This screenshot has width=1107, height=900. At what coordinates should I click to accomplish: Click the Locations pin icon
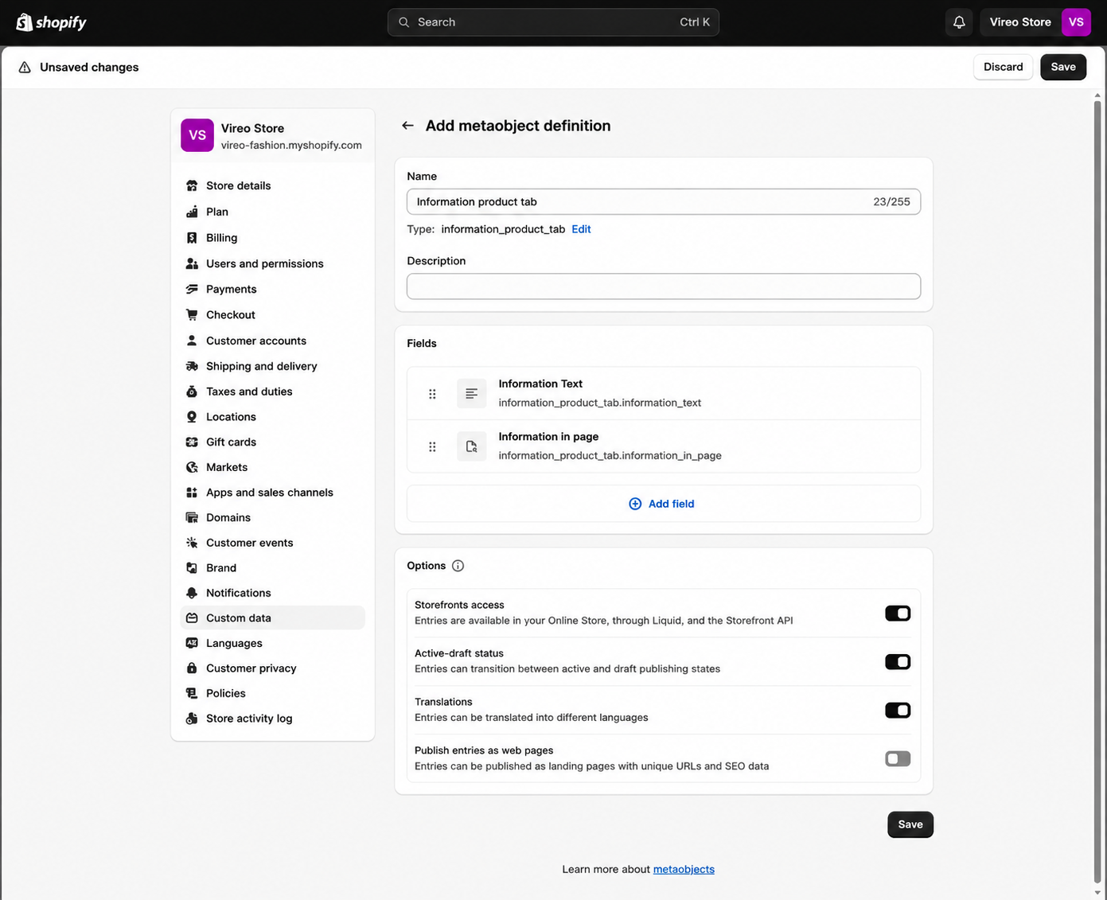pos(192,417)
